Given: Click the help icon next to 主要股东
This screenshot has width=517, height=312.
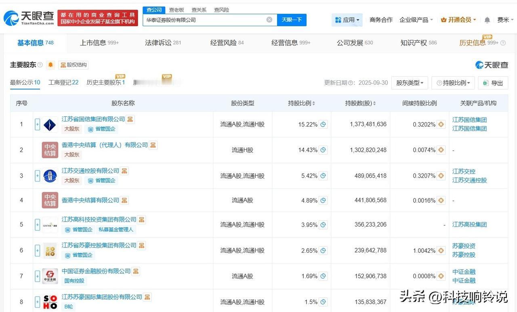Looking at the screenshot, I should click(40, 65).
